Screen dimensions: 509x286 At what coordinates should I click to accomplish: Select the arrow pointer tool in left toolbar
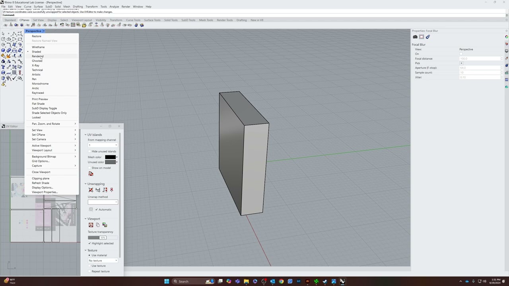pos(3,34)
